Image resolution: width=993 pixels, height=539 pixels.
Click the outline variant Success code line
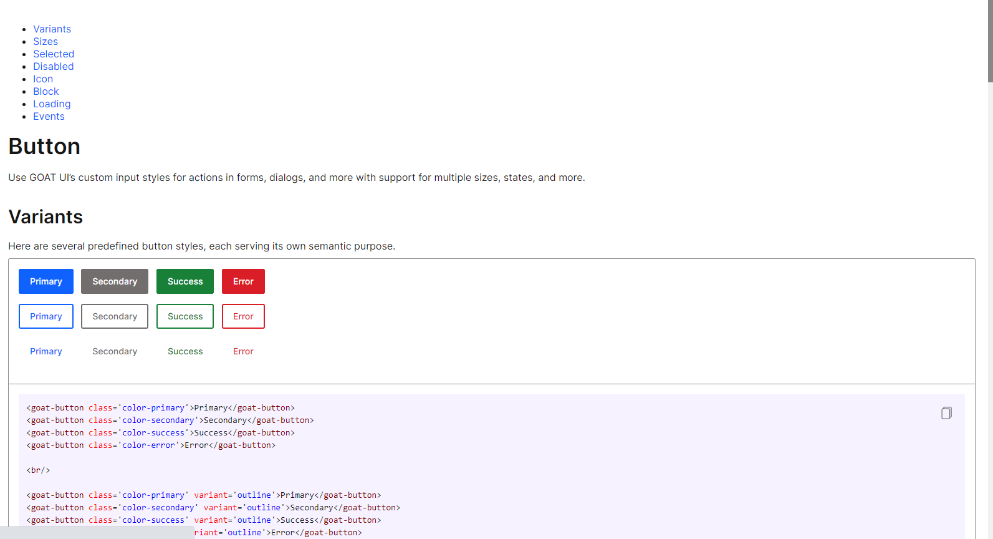point(204,520)
